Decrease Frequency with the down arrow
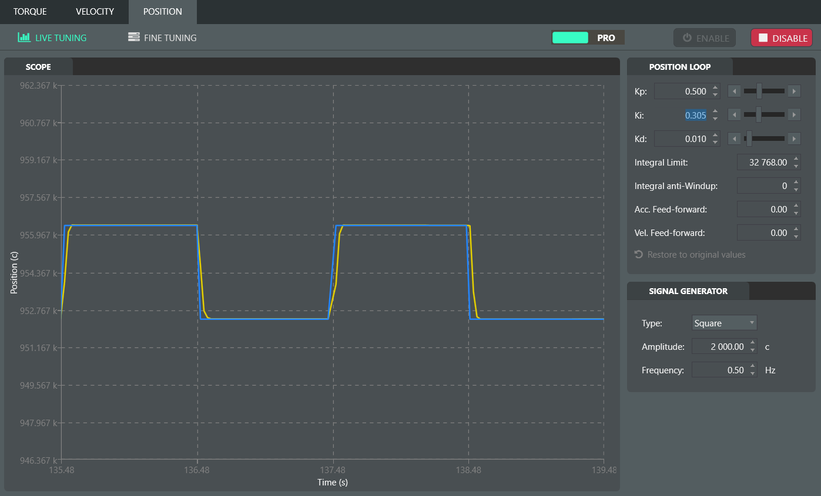 point(753,373)
